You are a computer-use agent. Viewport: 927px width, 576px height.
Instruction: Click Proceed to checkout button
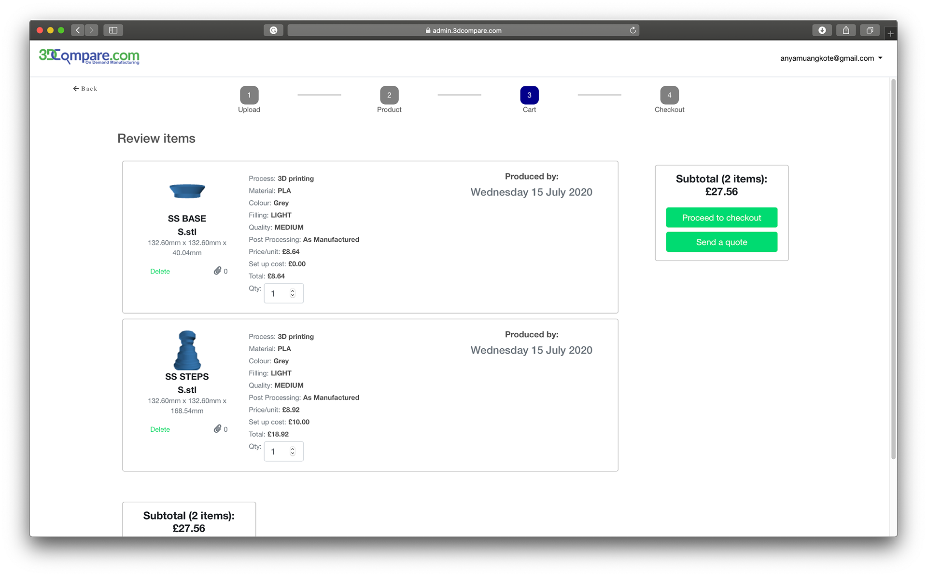tap(721, 218)
